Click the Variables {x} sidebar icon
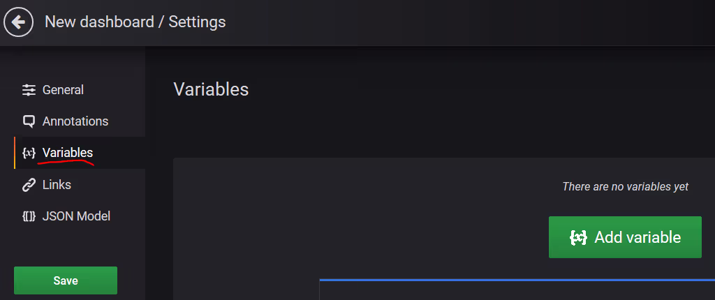This screenshot has height=300, width=715. pos(29,153)
